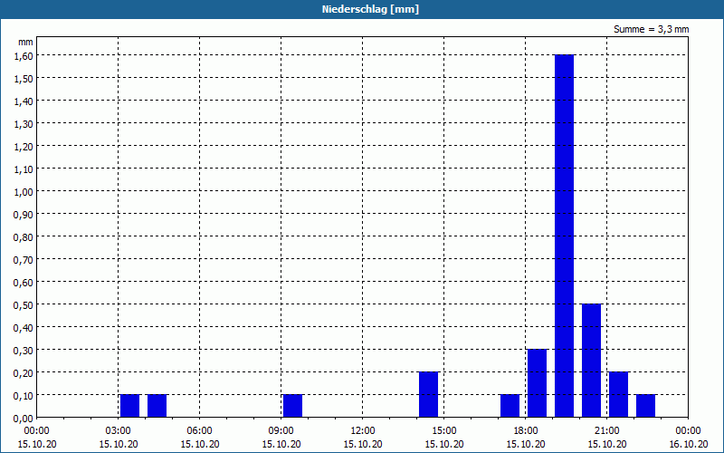This screenshot has height=453, width=724.
Task: Select the "0,10" y-axis value
Action: coord(24,395)
